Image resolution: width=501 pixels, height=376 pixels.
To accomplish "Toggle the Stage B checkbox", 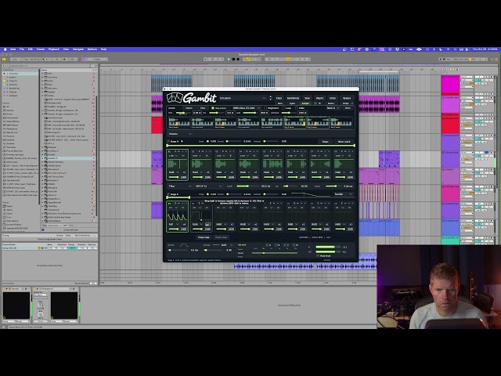I will (x=168, y=194).
